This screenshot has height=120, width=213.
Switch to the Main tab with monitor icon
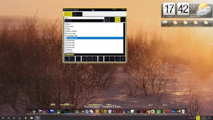tap(68, 14)
